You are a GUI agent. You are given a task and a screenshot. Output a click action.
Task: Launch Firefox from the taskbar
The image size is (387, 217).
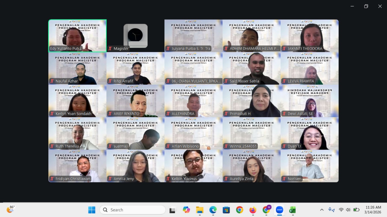tap(253, 210)
